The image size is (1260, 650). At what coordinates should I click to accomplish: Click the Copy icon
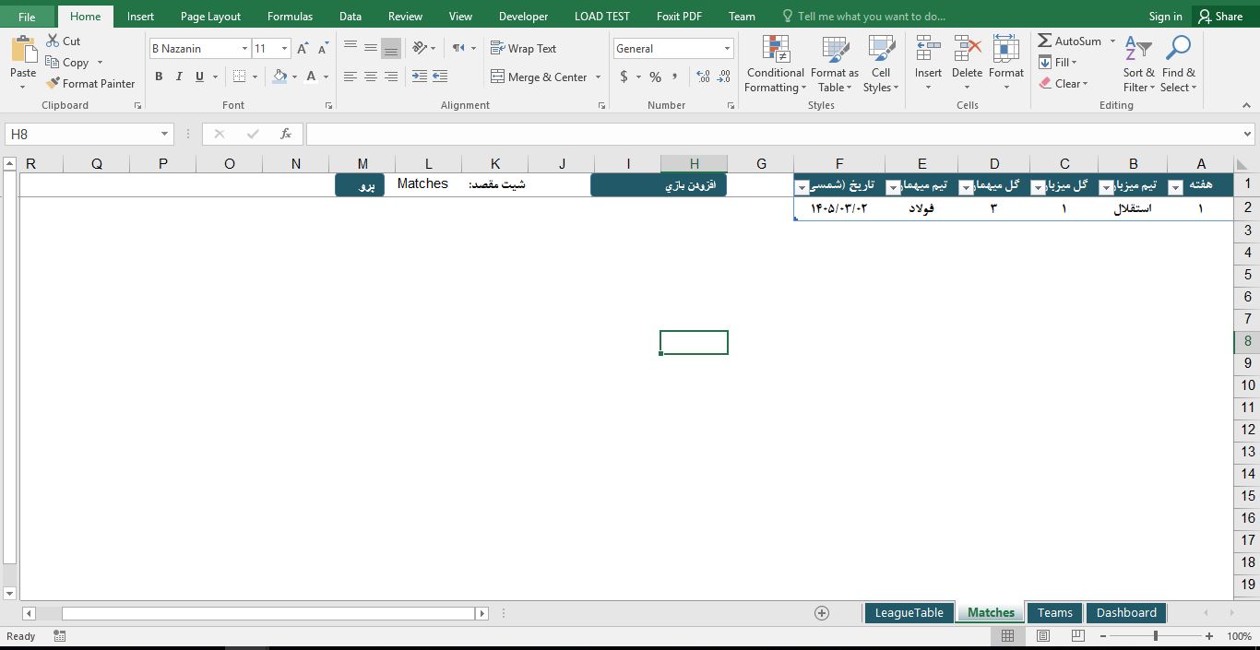[x=53, y=62]
